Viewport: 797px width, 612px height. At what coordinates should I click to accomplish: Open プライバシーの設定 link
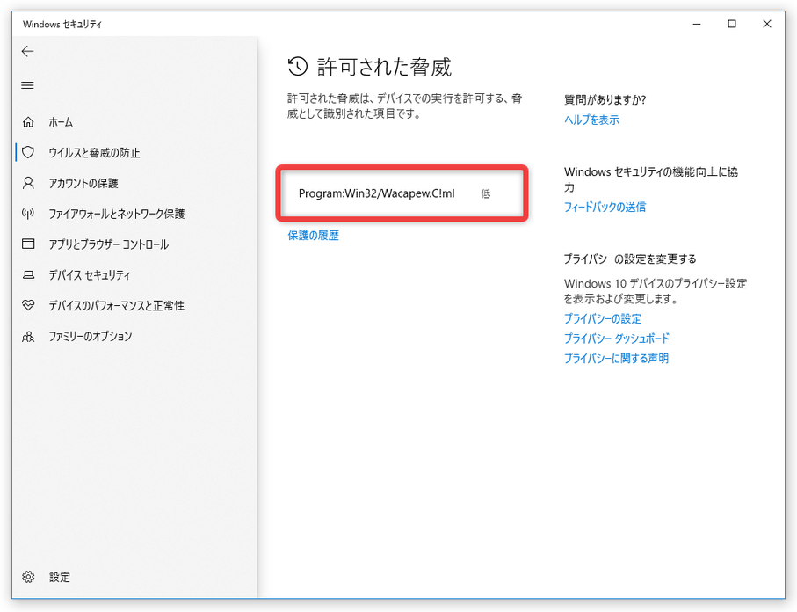[x=603, y=319]
